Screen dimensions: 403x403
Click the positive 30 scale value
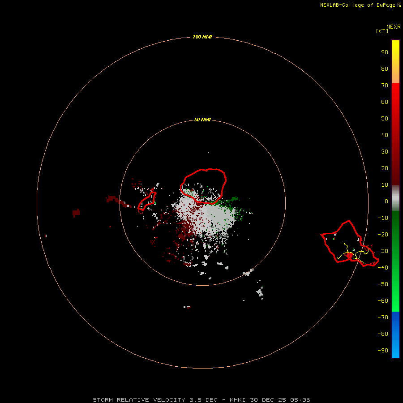[x=385, y=152]
